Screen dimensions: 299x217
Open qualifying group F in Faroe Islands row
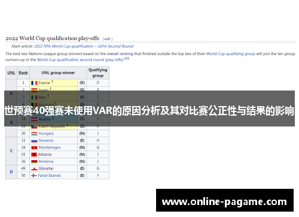coord(98,176)
